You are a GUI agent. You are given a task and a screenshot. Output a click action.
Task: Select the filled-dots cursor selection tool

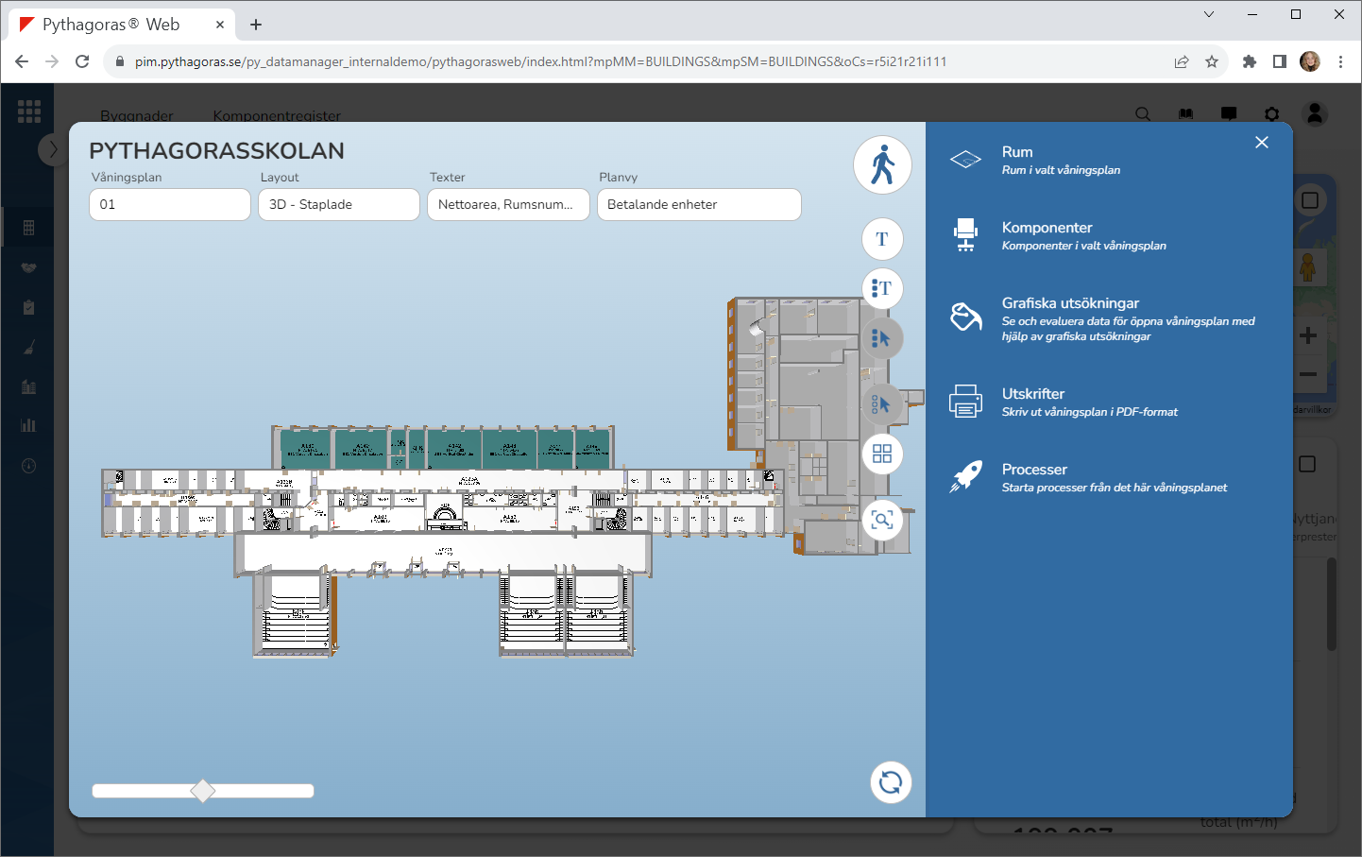tap(882, 338)
